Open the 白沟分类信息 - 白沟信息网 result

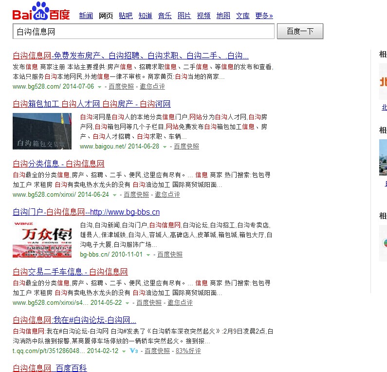point(58,164)
